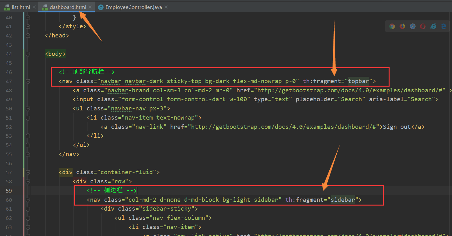The height and width of the screenshot is (236, 452).
Task: Place cursor on the <body> tag
Action: click(x=55, y=54)
